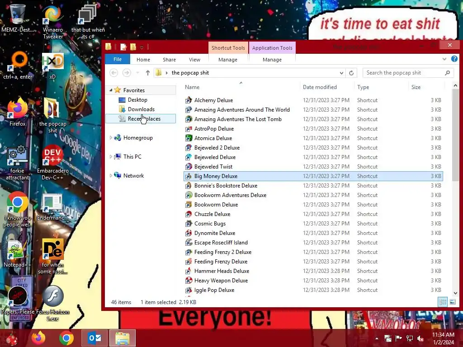Open the recent locations dropdown arrow
463x347 pixels.
click(x=137, y=73)
